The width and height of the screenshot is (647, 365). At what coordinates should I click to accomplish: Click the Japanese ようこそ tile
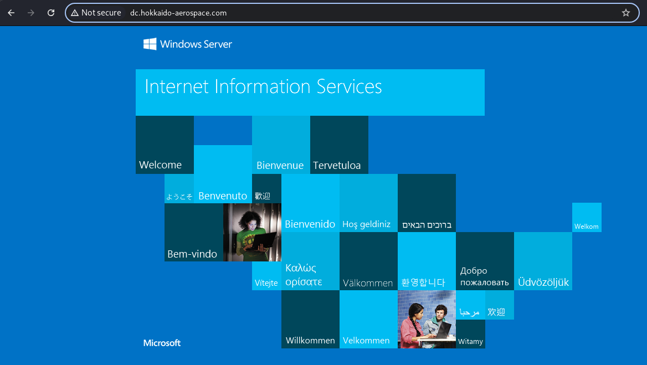(x=179, y=188)
